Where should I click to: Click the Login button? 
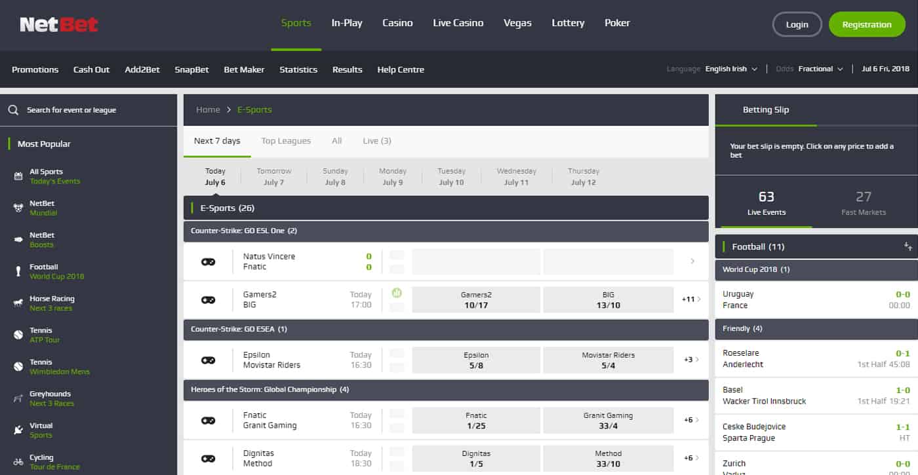coord(797,25)
